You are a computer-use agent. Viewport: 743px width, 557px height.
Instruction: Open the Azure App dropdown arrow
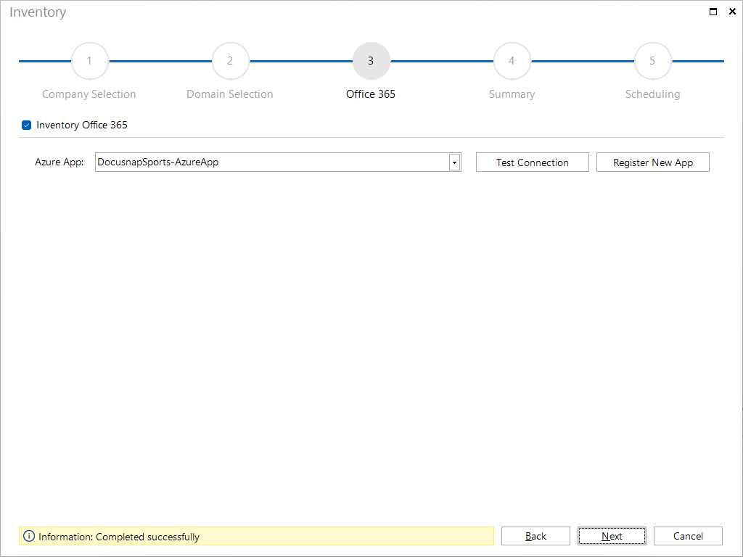click(x=454, y=162)
